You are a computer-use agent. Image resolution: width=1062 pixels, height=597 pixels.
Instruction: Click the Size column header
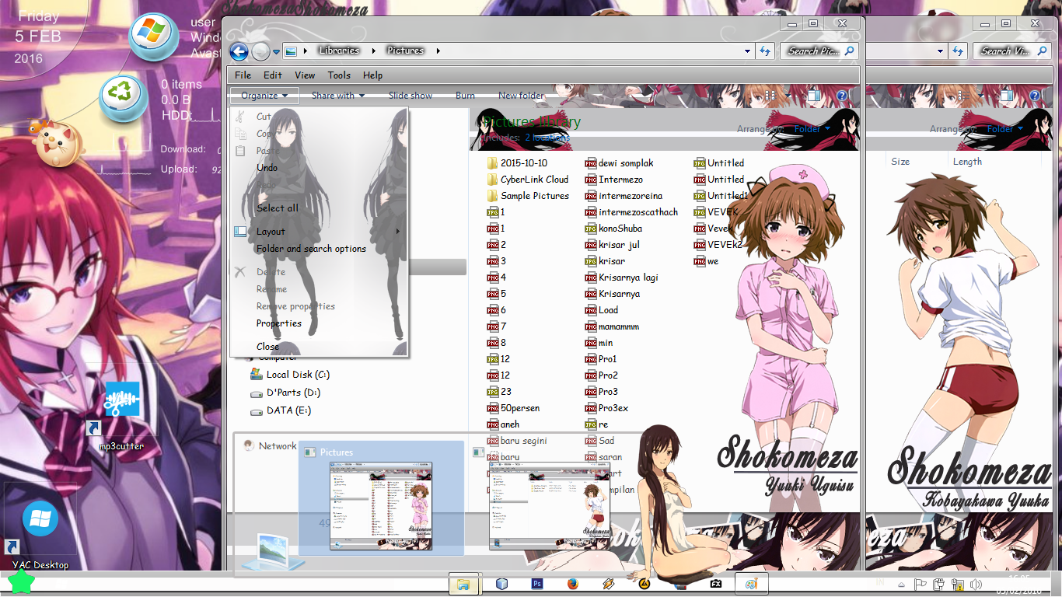900,162
